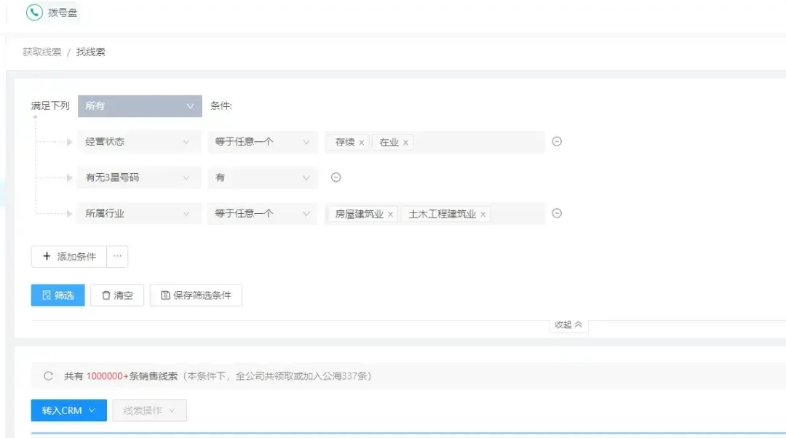Expand the 经营状态 row tree arrow
Viewport: 786px width, 438px height.
70,143
